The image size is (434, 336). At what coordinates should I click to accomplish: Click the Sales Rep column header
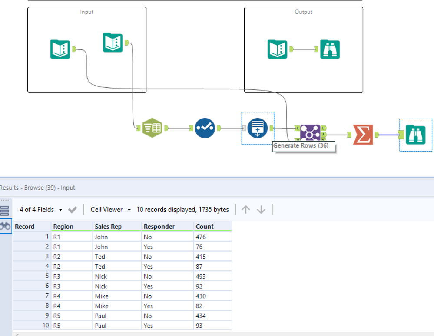pyautogui.click(x=117, y=227)
